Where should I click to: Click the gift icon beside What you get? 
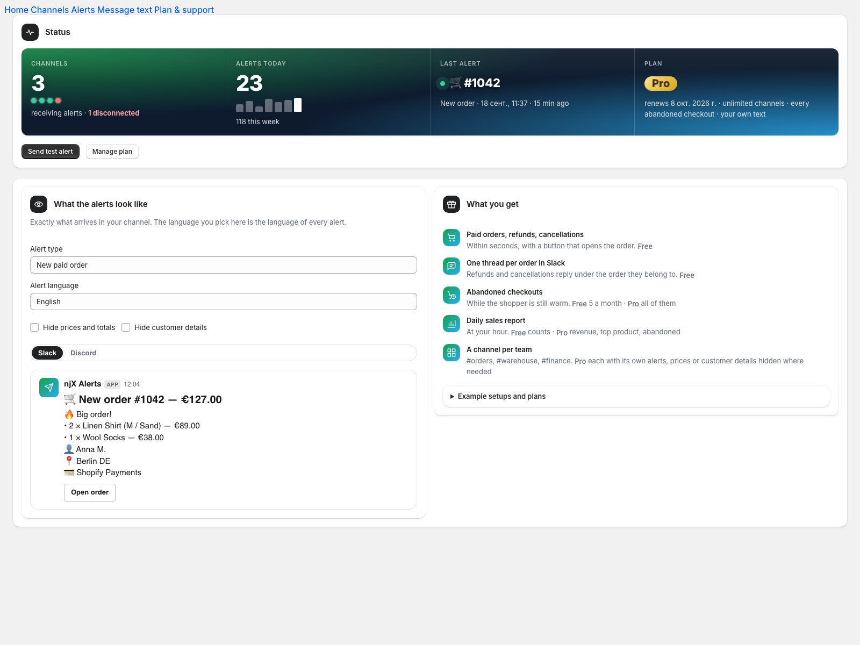pos(451,204)
